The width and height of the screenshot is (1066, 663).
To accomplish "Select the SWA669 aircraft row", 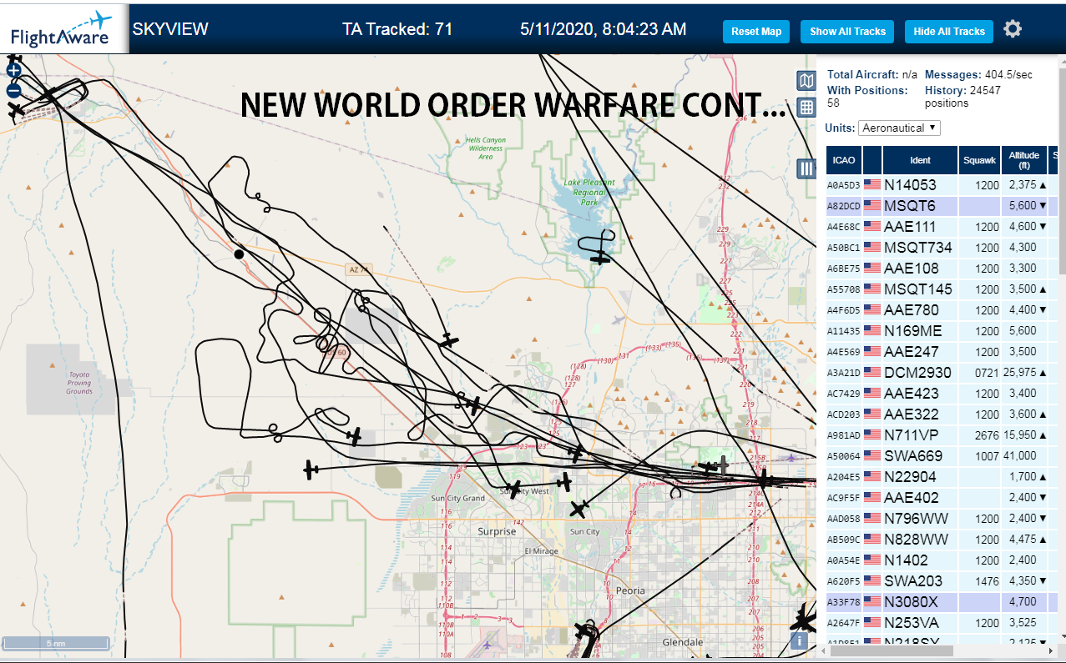I will [x=942, y=456].
